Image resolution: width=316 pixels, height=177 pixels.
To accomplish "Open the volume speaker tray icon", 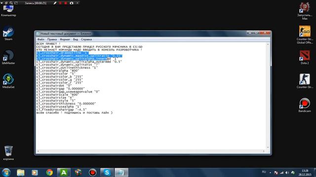I will point(287,173).
